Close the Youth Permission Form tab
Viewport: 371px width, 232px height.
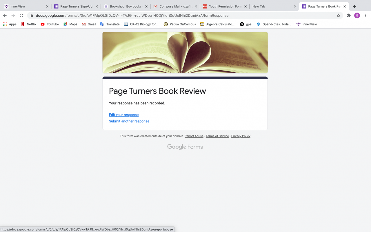click(x=245, y=6)
